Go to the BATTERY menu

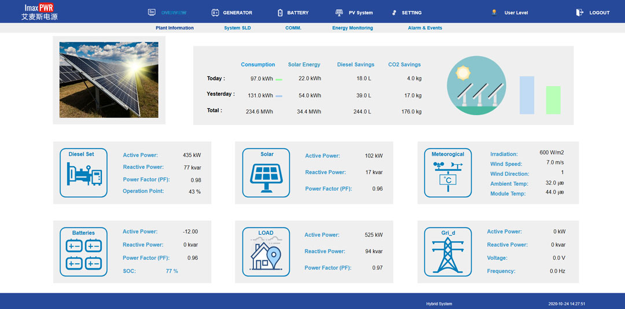[293, 13]
